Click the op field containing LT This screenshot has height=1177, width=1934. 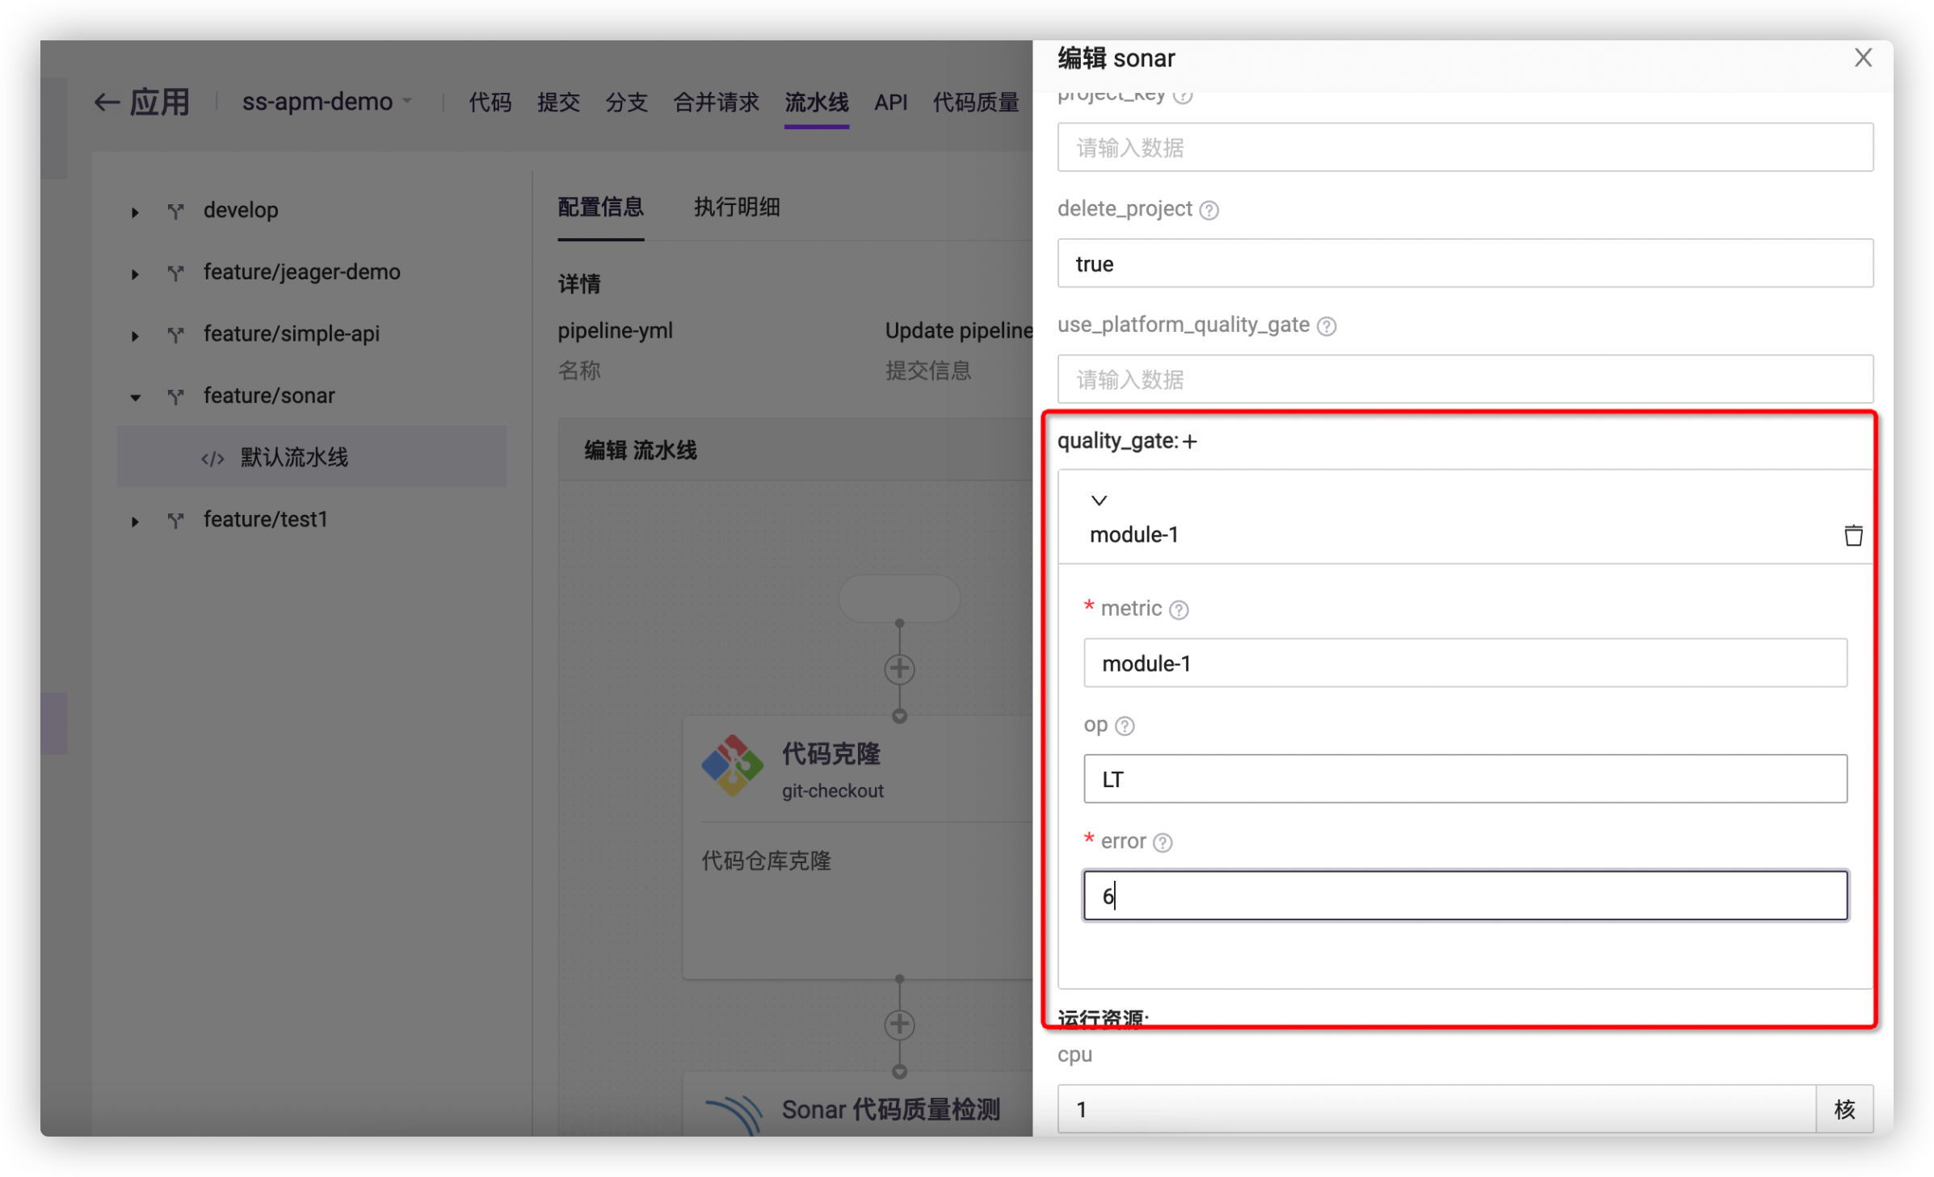click(1465, 779)
